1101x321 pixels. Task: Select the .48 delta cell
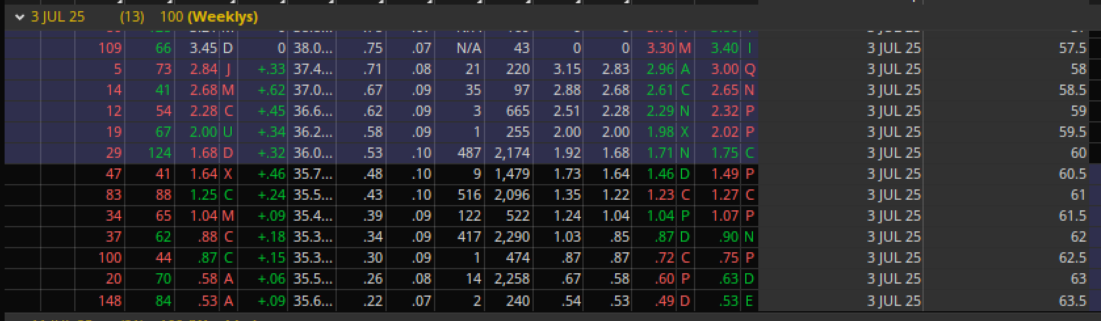click(361, 174)
